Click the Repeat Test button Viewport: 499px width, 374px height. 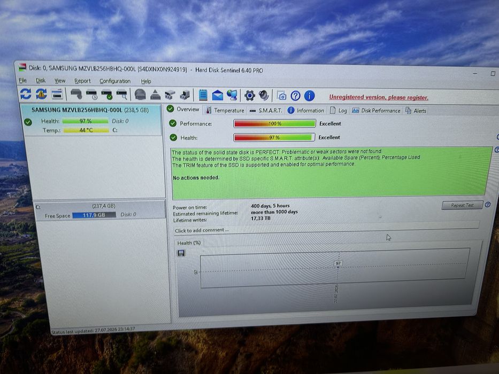[x=462, y=205]
